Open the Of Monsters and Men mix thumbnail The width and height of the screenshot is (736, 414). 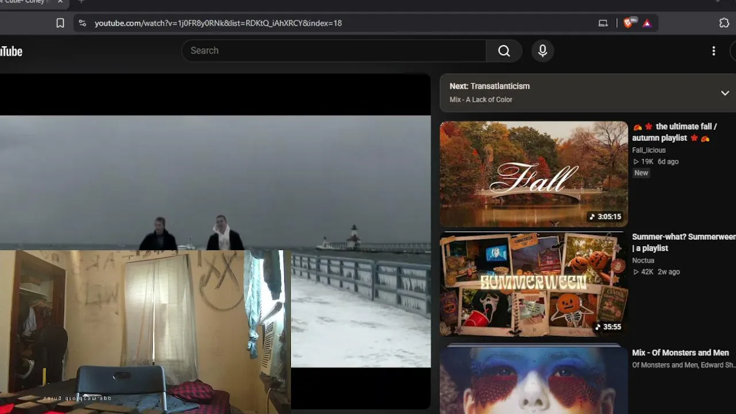click(x=534, y=378)
